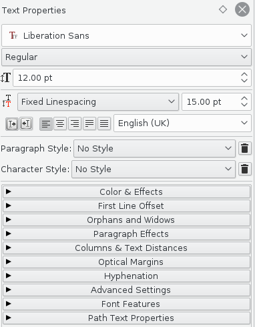
Task: Align text left
Action: (x=46, y=123)
